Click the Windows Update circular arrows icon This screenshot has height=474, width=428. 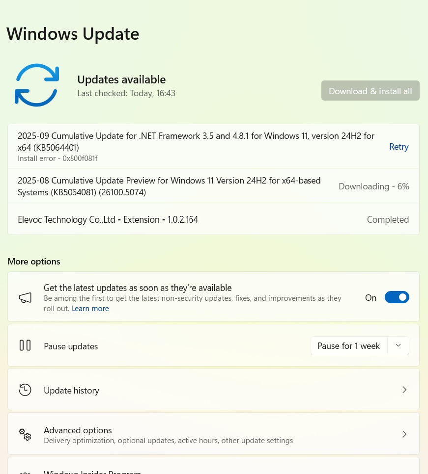point(37,85)
